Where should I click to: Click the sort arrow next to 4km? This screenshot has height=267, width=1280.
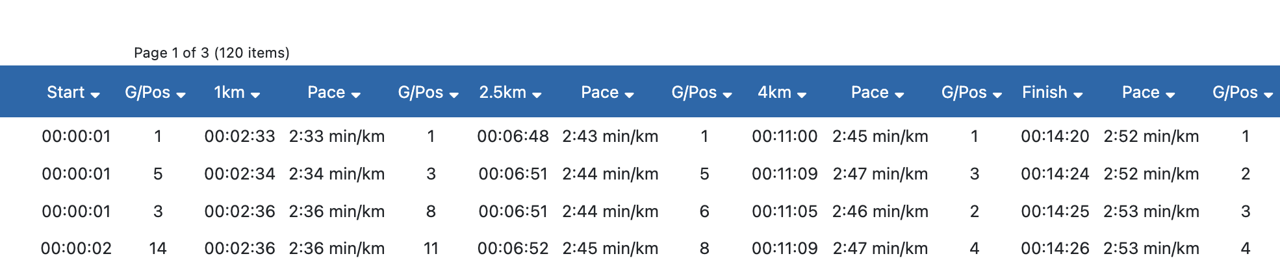click(802, 95)
